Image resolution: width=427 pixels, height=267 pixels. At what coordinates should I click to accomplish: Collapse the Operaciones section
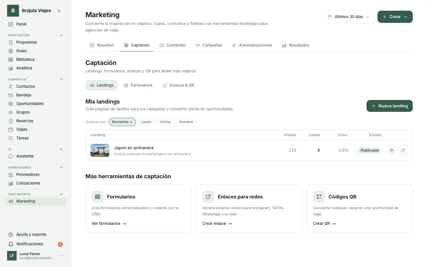pos(61,167)
